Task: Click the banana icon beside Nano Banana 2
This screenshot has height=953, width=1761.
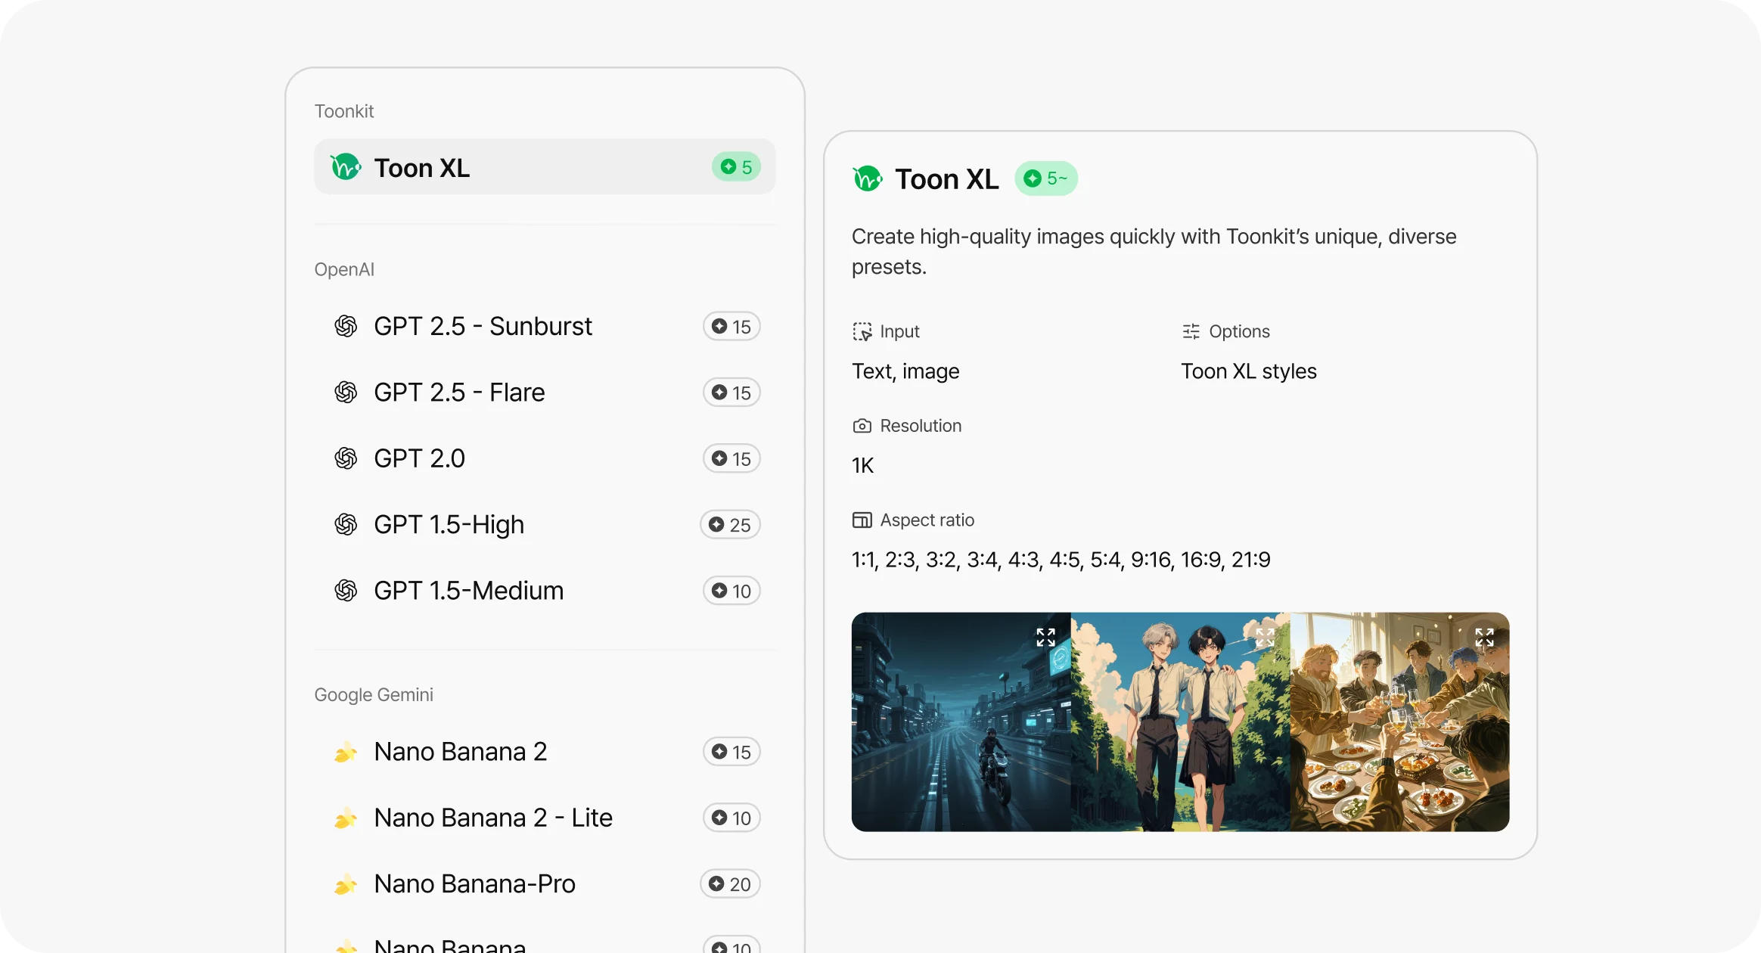Action: [x=346, y=752]
